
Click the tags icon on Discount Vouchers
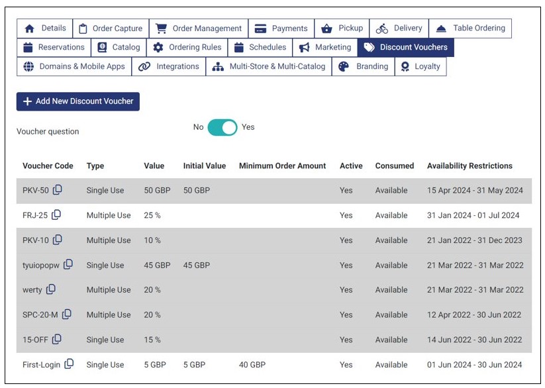[x=369, y=47]
